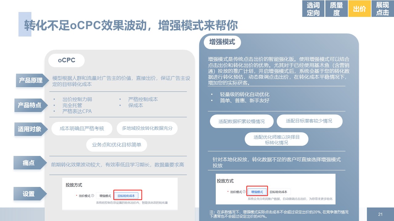The image size is (394, 221).
Task: Open the 展现点击 navigation tab
Action: (x=383, y=9)
